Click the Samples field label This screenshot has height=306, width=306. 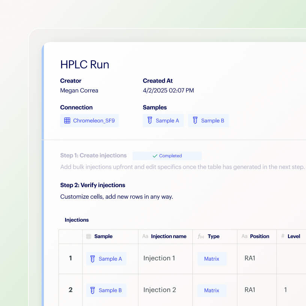coord(155,107)
